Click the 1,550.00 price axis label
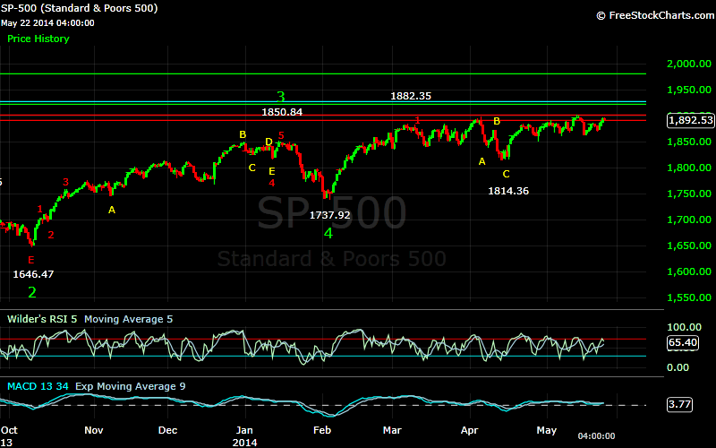The height and width of the screenshot is (448, 716). point(689,297)
